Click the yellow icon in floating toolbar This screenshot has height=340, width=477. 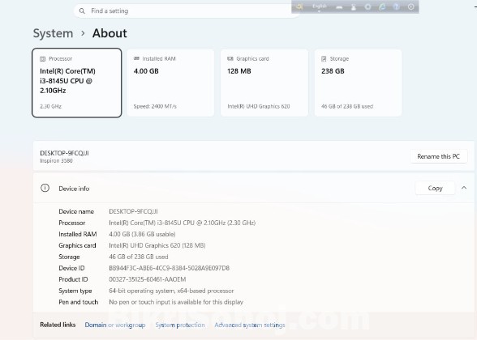tap(299, 6)
